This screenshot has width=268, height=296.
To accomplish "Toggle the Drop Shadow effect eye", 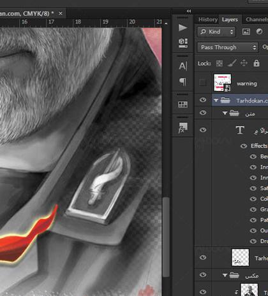I will pyautogui.click(x=253, y=241).
